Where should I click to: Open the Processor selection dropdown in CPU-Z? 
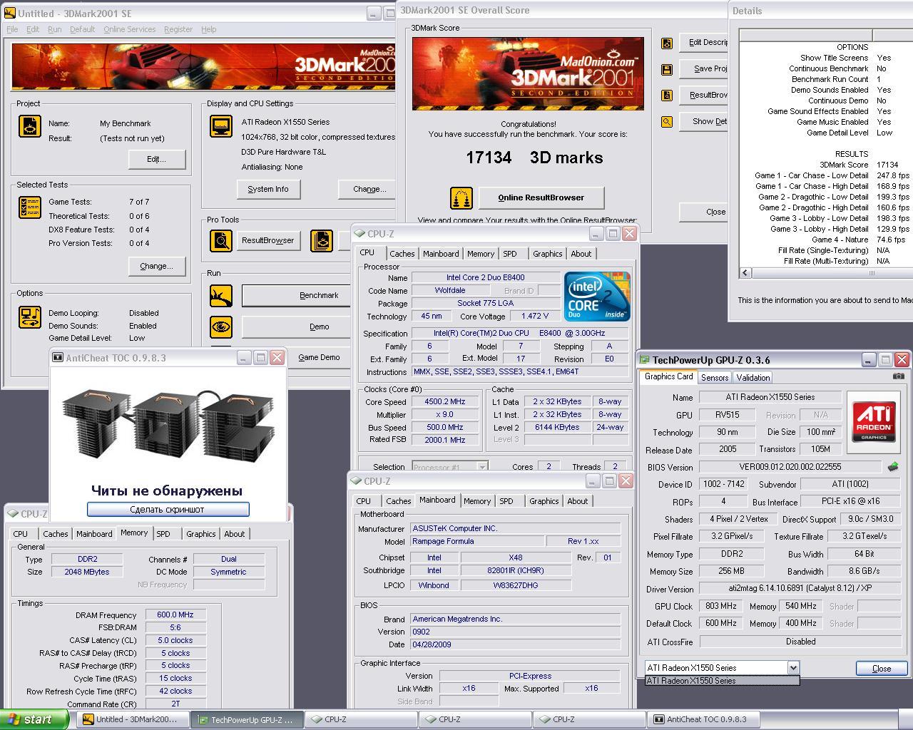tap(482, 467)
